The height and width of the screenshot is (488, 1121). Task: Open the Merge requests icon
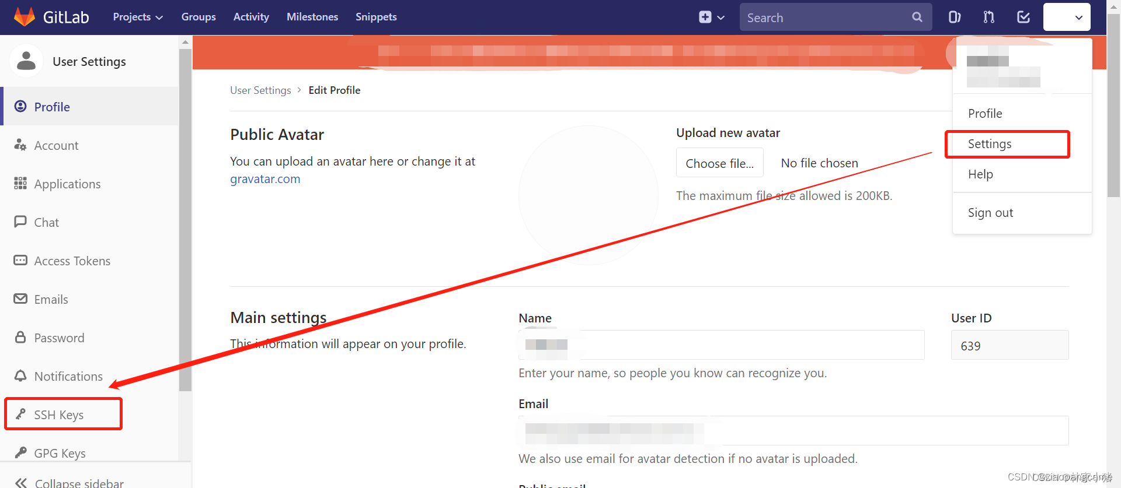pos(988,17)
